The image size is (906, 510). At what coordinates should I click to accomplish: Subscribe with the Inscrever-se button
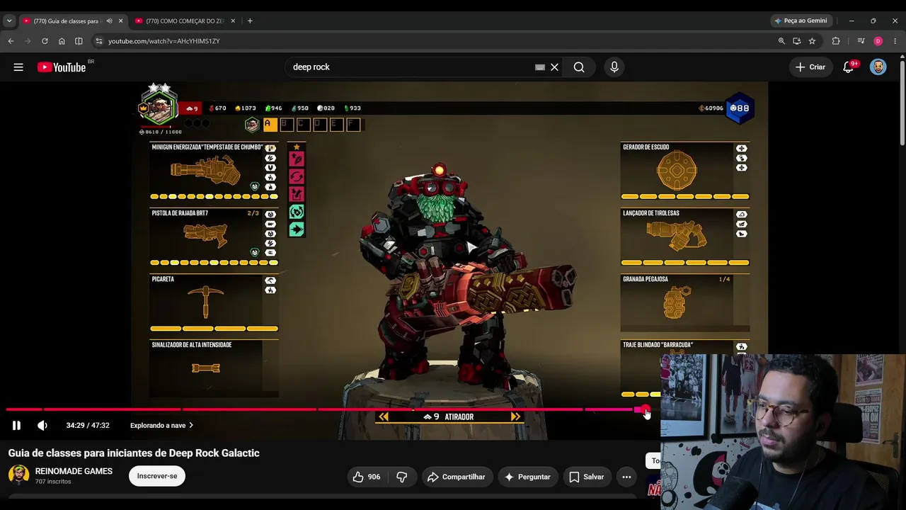(x=157, y=476)
